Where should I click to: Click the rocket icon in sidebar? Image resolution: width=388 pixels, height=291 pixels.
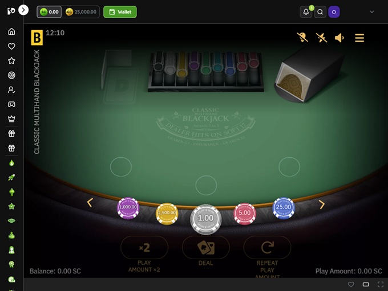[11, 177]
